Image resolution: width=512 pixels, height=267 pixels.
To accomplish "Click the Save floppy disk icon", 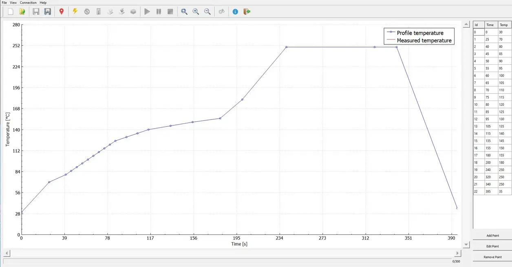I will point(36,12).
